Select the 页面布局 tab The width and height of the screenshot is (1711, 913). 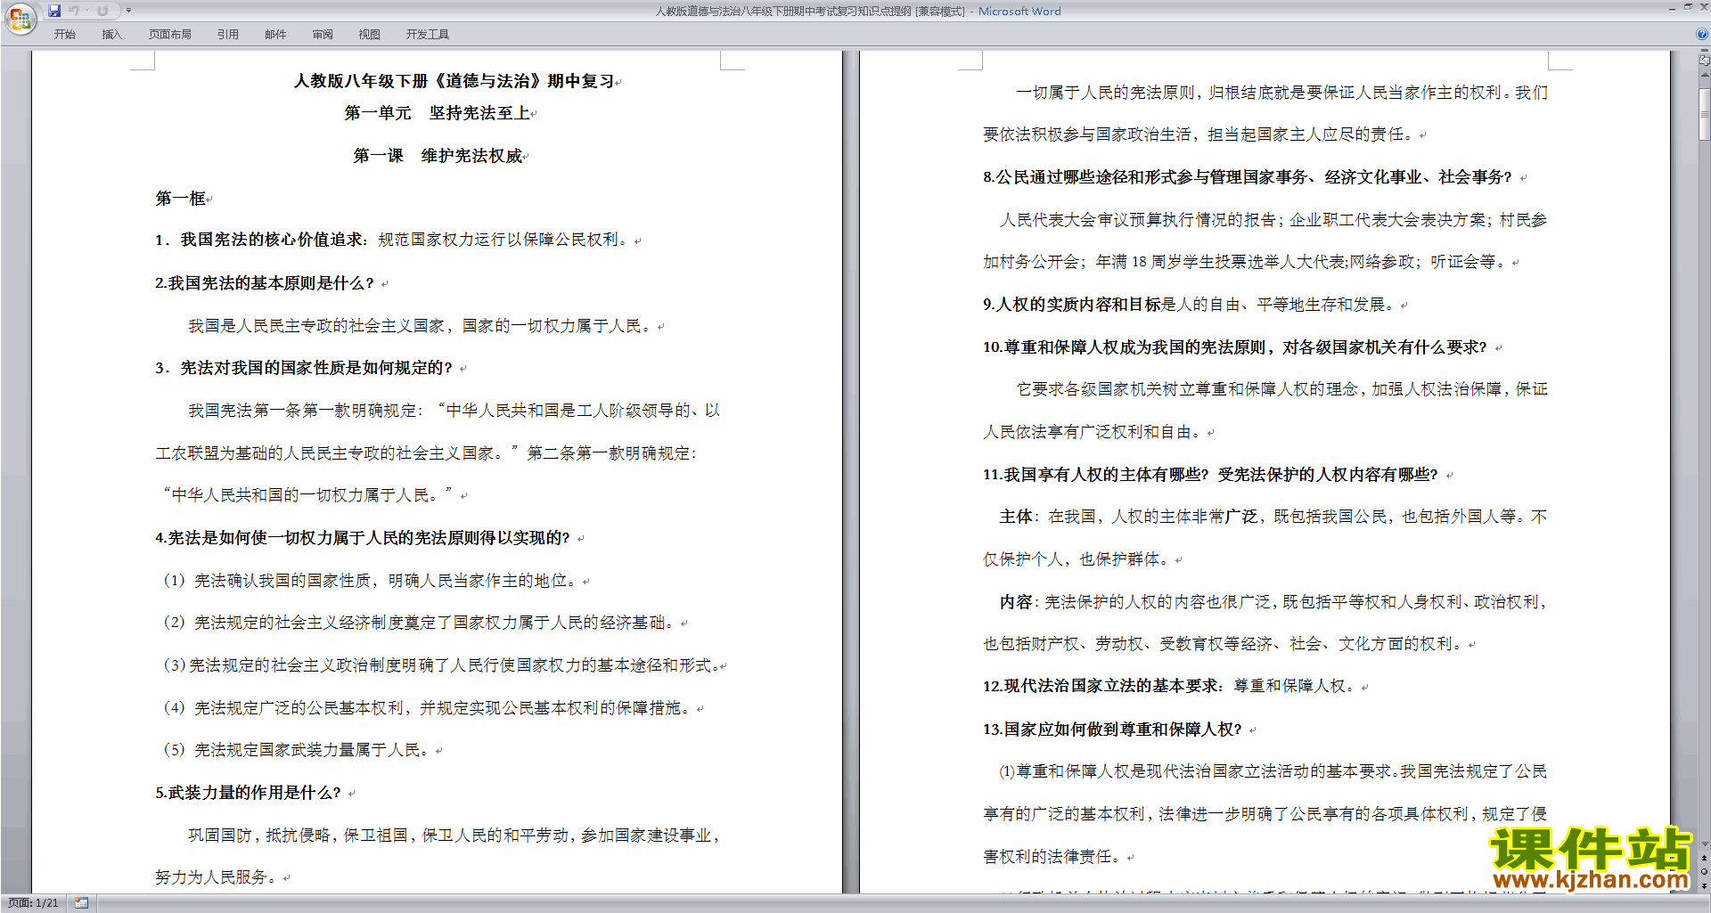point(170,35)
